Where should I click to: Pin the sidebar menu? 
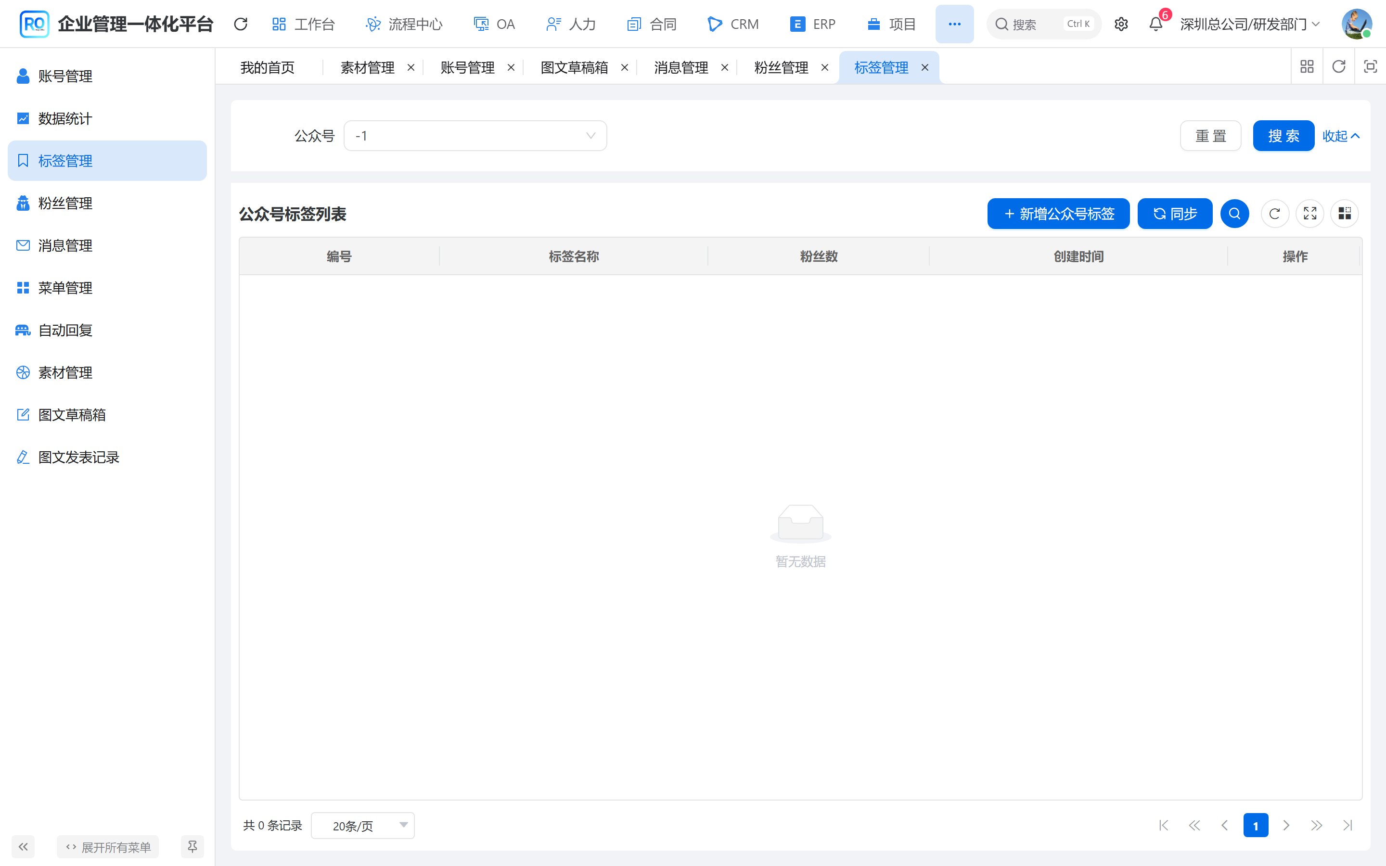(x=192, y=847)
